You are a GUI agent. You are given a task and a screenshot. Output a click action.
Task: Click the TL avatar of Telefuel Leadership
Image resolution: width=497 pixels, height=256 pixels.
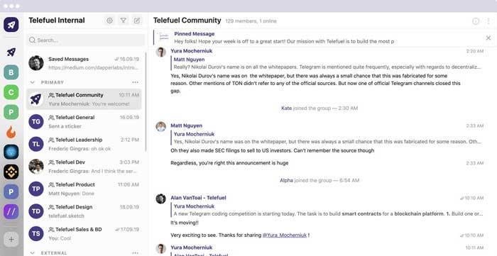click(36, 144)
